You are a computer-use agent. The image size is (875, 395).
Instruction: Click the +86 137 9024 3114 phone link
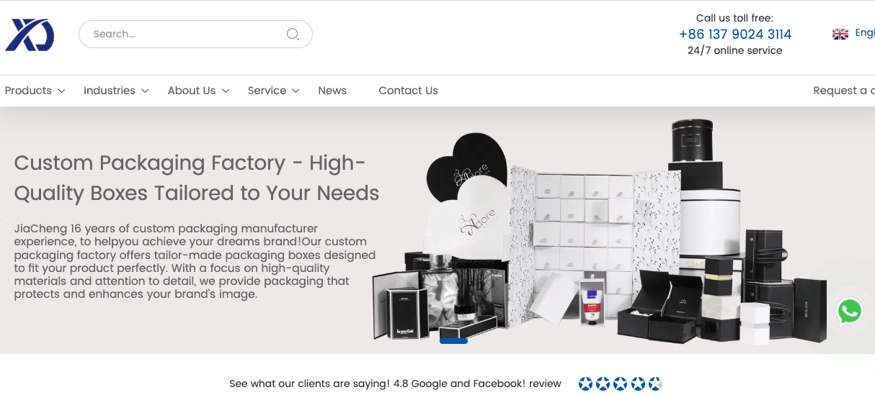point(734,34)
